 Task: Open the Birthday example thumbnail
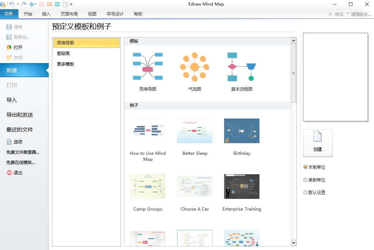241,131
